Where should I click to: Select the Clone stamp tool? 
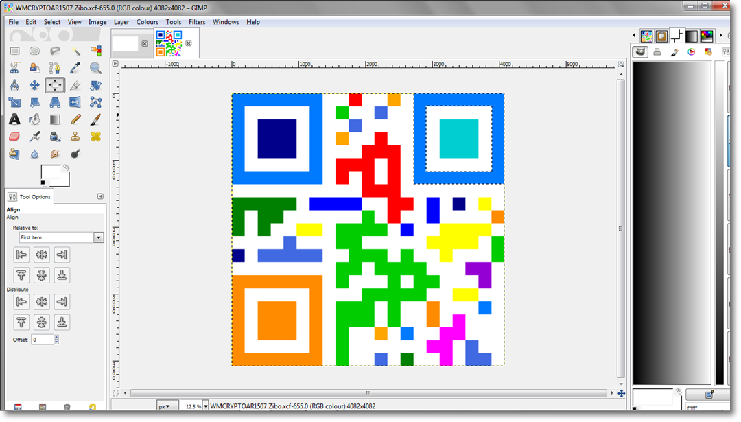coord(75,137)
